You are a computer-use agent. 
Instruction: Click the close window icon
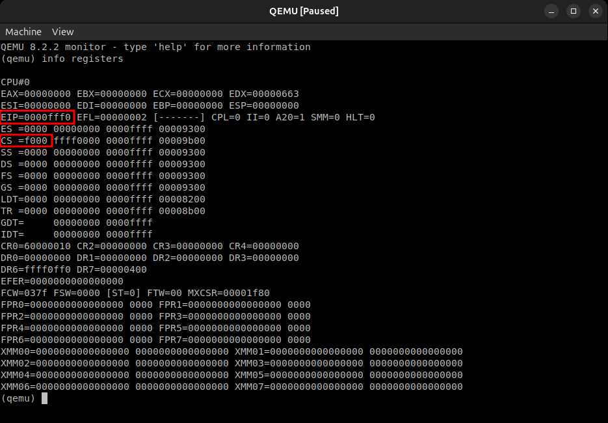click(595, 11)
